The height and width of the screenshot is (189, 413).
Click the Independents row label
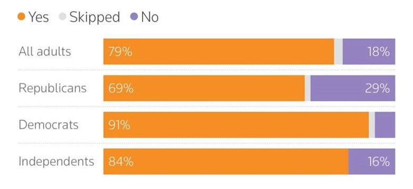coord(56,161)
